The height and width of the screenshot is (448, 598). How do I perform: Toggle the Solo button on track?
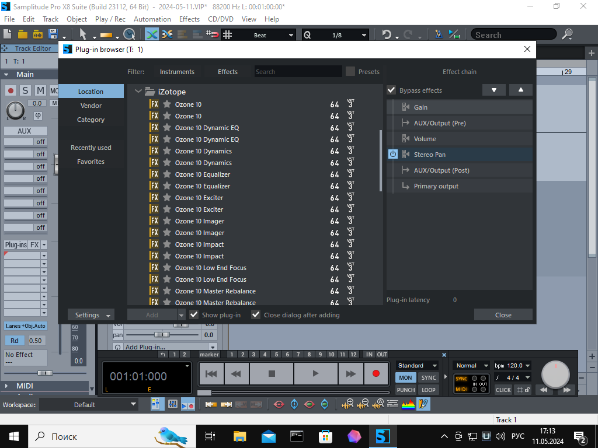coord(25,90)
